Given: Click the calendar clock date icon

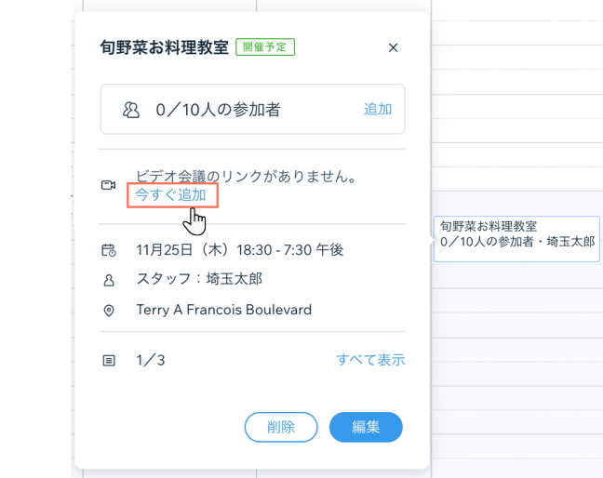Looking at the screenshot, I should tap(108, 249).
